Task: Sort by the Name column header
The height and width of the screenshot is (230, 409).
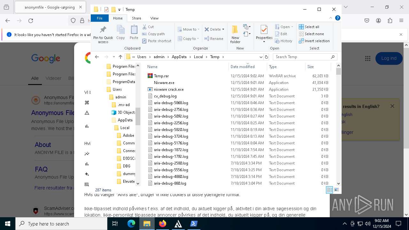Action: [x=187, y=67]
